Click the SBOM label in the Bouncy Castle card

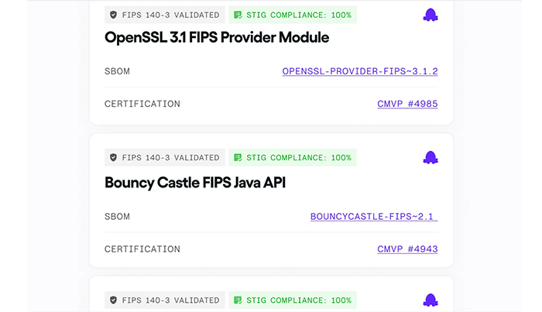[117, 217]
